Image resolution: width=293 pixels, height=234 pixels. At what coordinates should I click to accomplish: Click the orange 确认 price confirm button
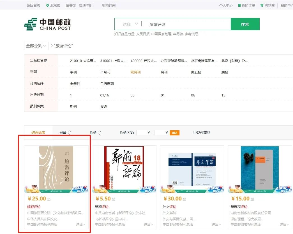174,133
